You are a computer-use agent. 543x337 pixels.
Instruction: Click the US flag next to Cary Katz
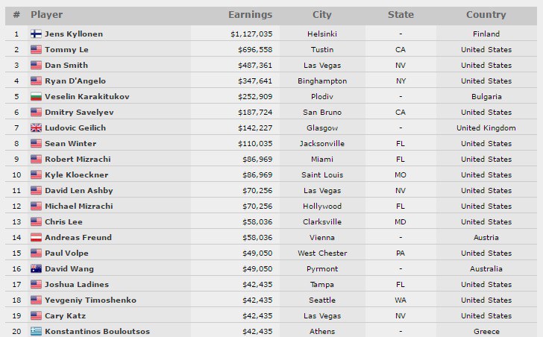[x=36, y=316]
